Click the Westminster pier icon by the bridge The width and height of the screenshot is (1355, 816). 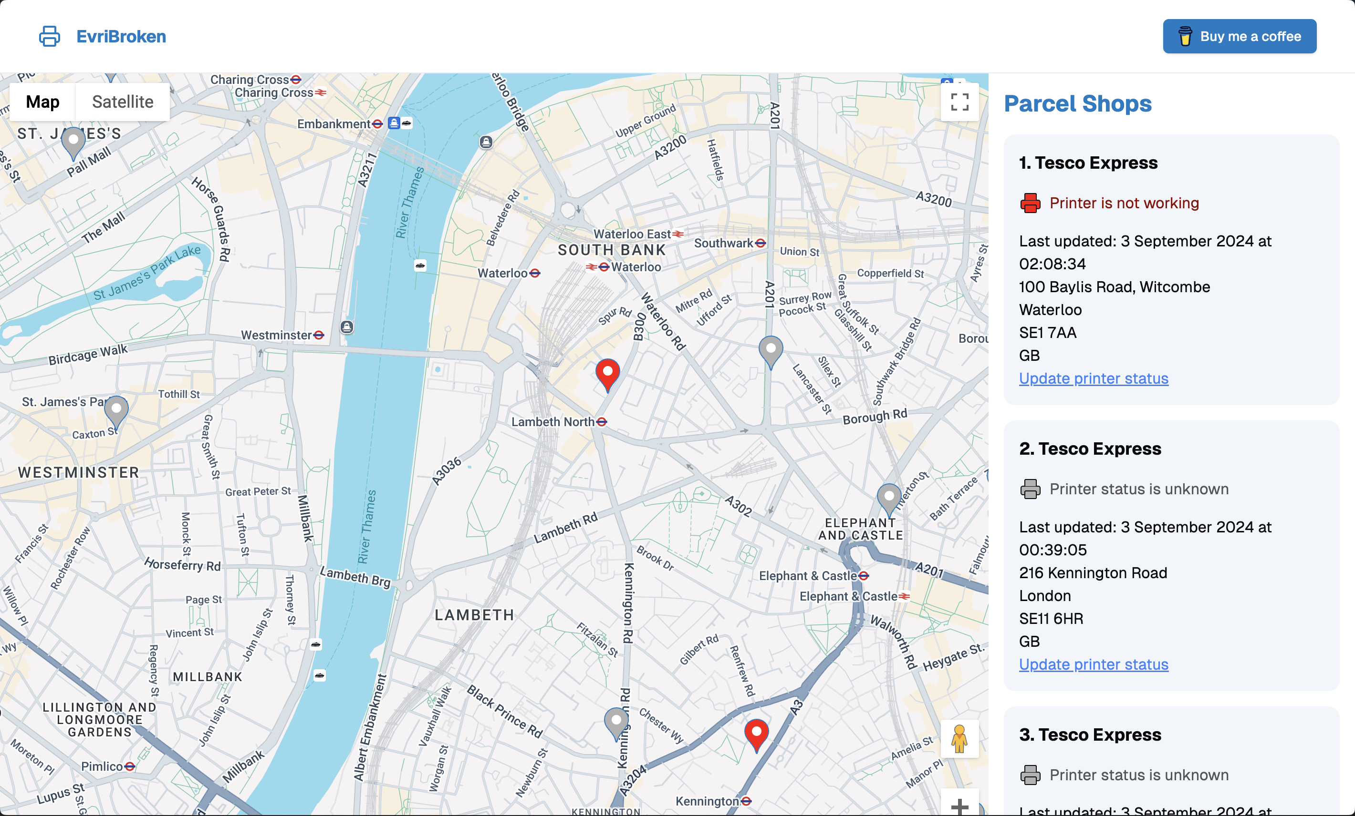click(346, 327)
